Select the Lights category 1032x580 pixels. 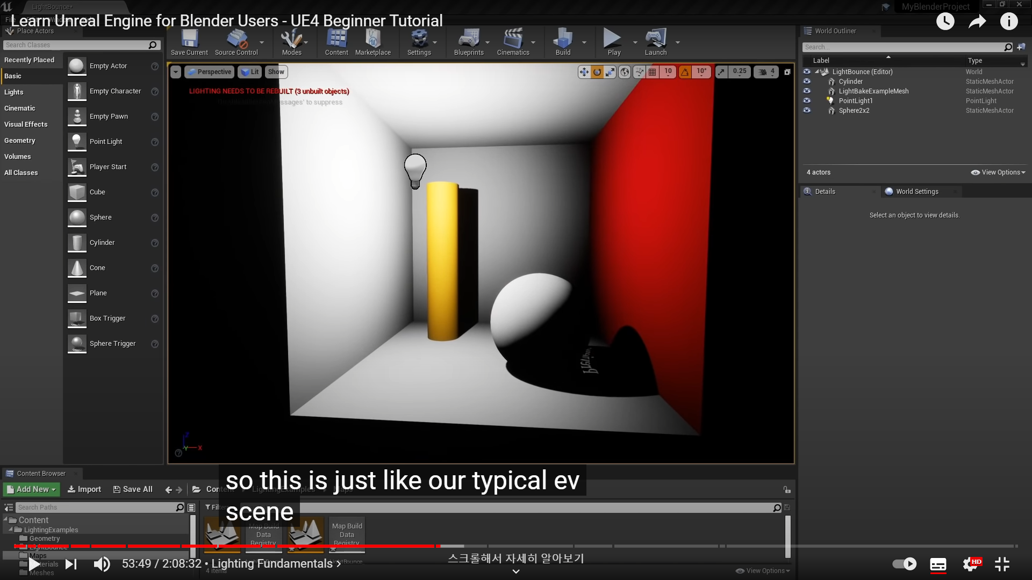14,92
